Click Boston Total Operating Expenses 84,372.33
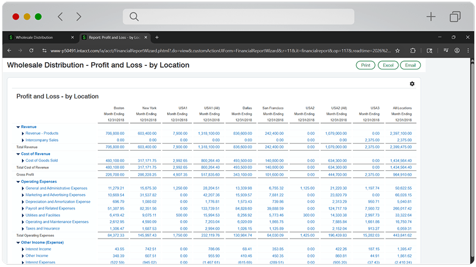This screenshot has height=267, width=476. pyautogui.click(x=115, y=235)
